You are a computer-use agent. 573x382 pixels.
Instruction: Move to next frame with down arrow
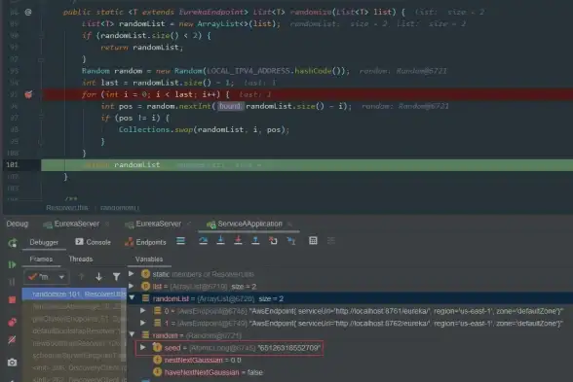(98, 277)
